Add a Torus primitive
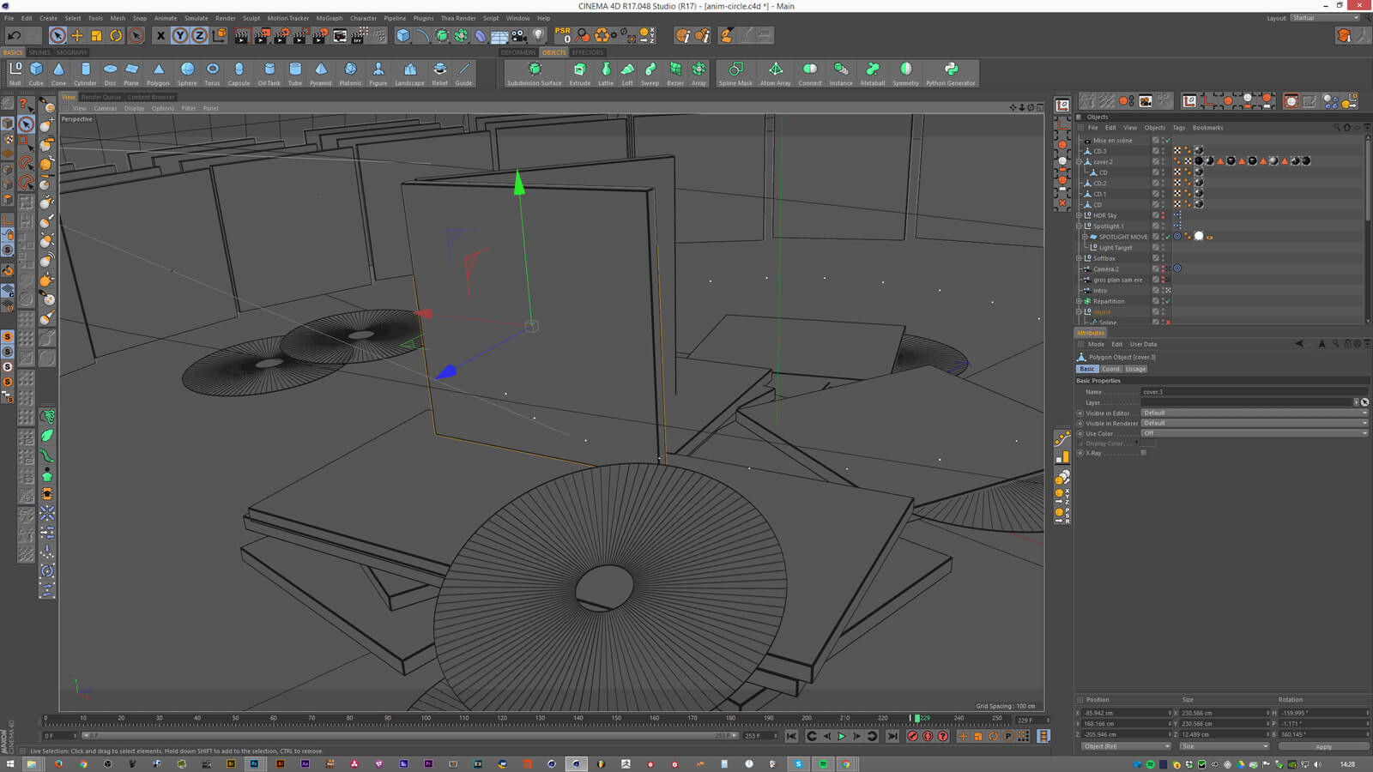The image size is (1373, 772). (212, 74)
